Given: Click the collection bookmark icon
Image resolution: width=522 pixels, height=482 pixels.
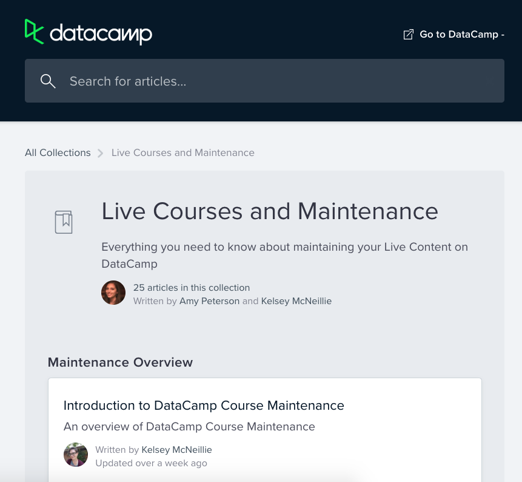Looking at the screenshot, I should [x=64, y=222].
